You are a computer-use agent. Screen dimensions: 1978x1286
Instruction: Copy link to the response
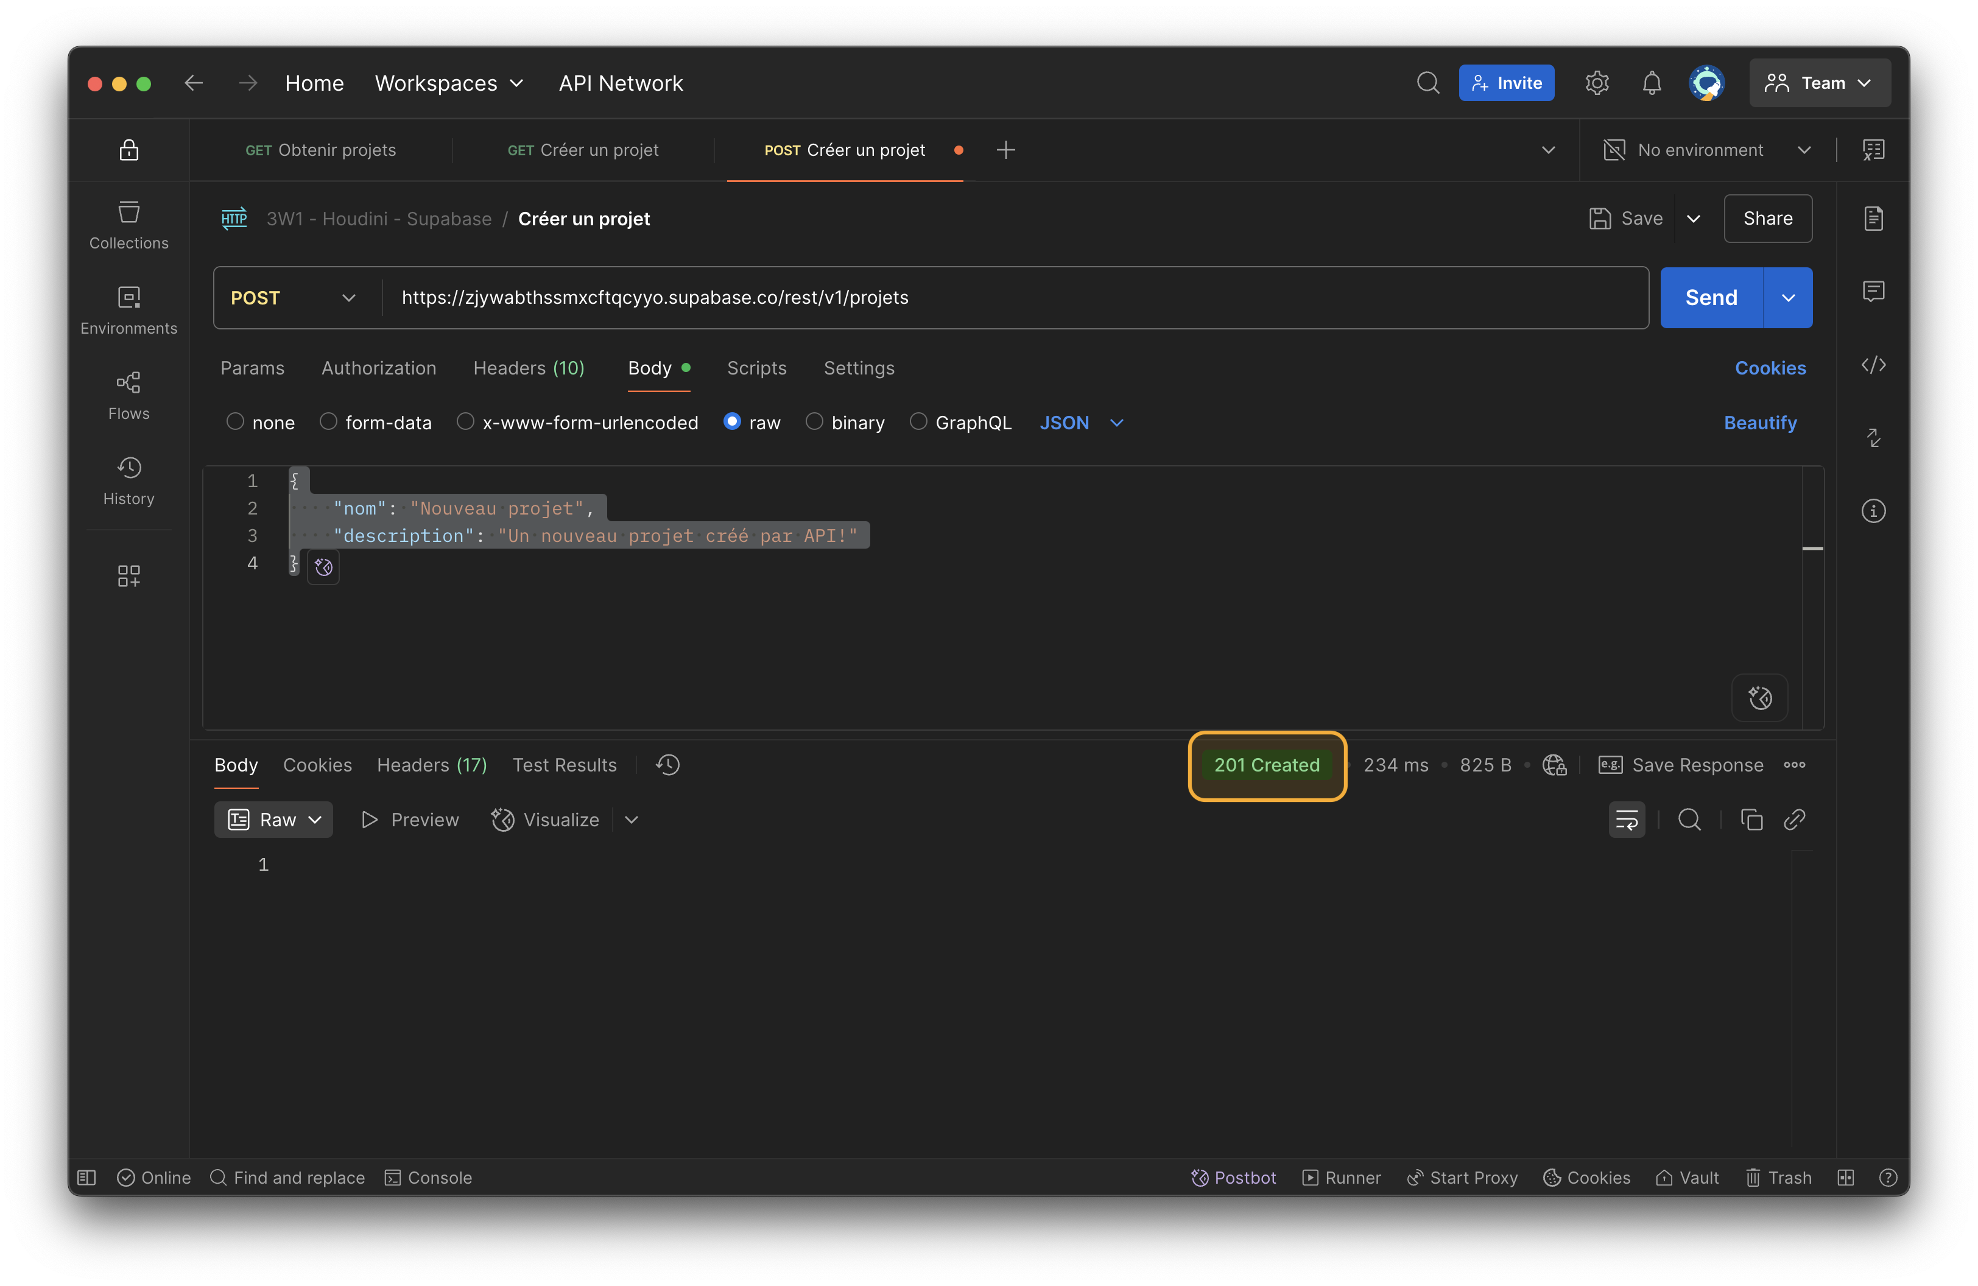(1794, 820)
